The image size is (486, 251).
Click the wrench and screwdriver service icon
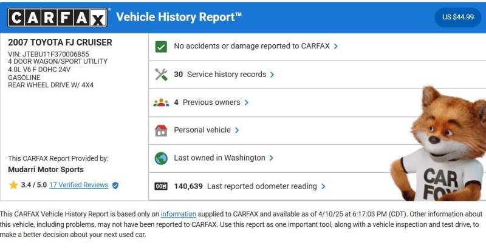point(161,75)
